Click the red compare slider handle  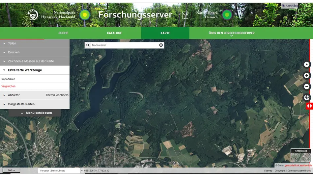[x=309, y=106]
